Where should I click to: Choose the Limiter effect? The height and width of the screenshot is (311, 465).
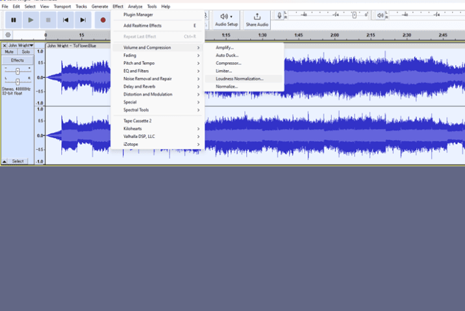244,71
